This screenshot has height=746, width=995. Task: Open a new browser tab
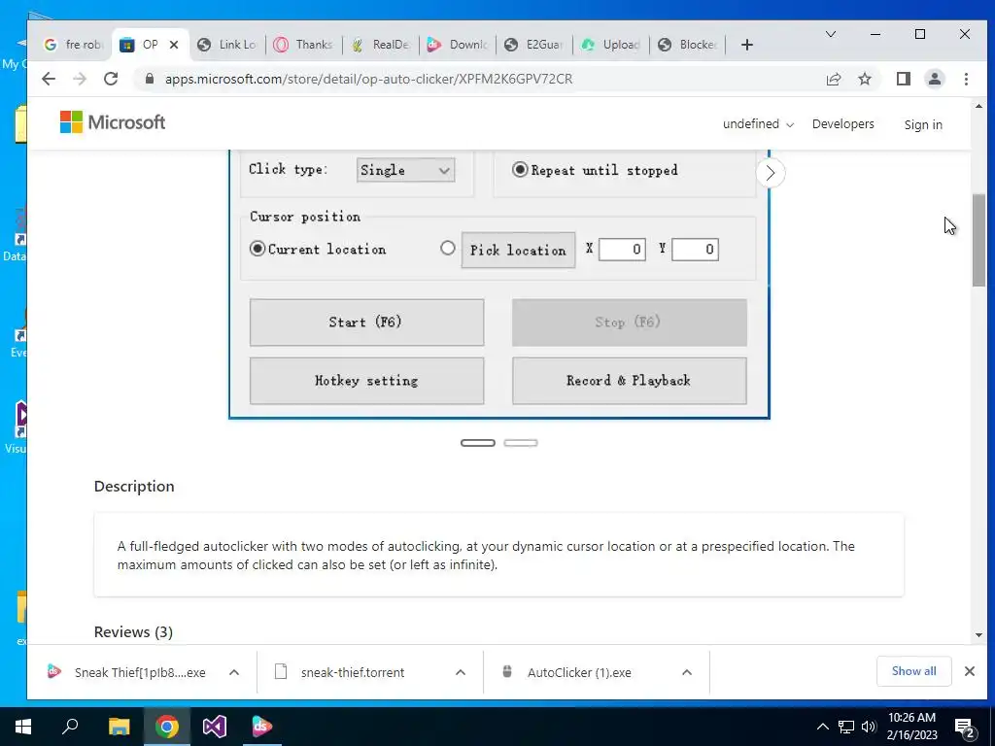(747, 45)
